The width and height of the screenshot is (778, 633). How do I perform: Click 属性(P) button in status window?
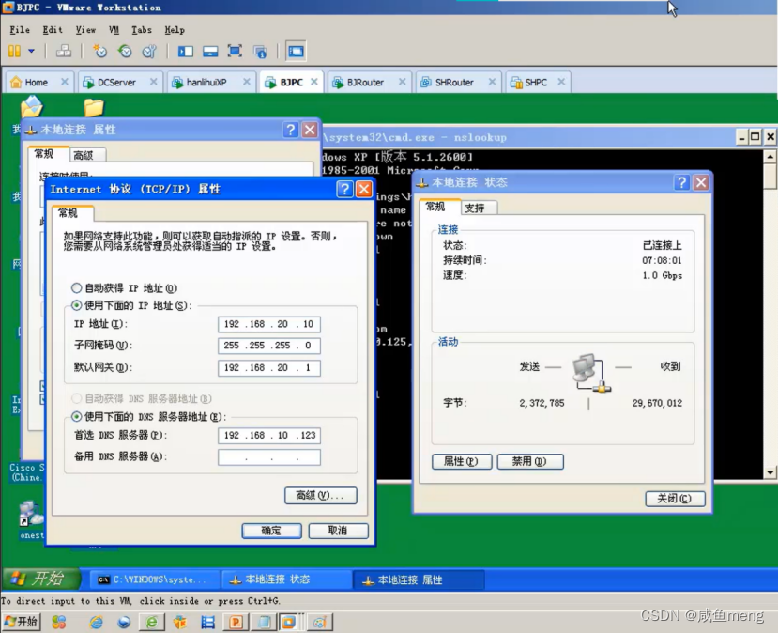click(x=462, y=462)
